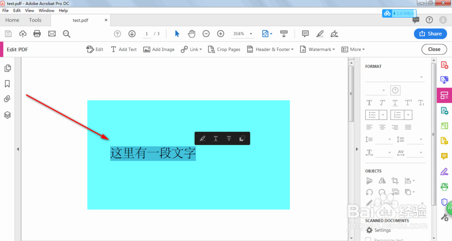Open Create PDF tool in right rail

(444, 65)
